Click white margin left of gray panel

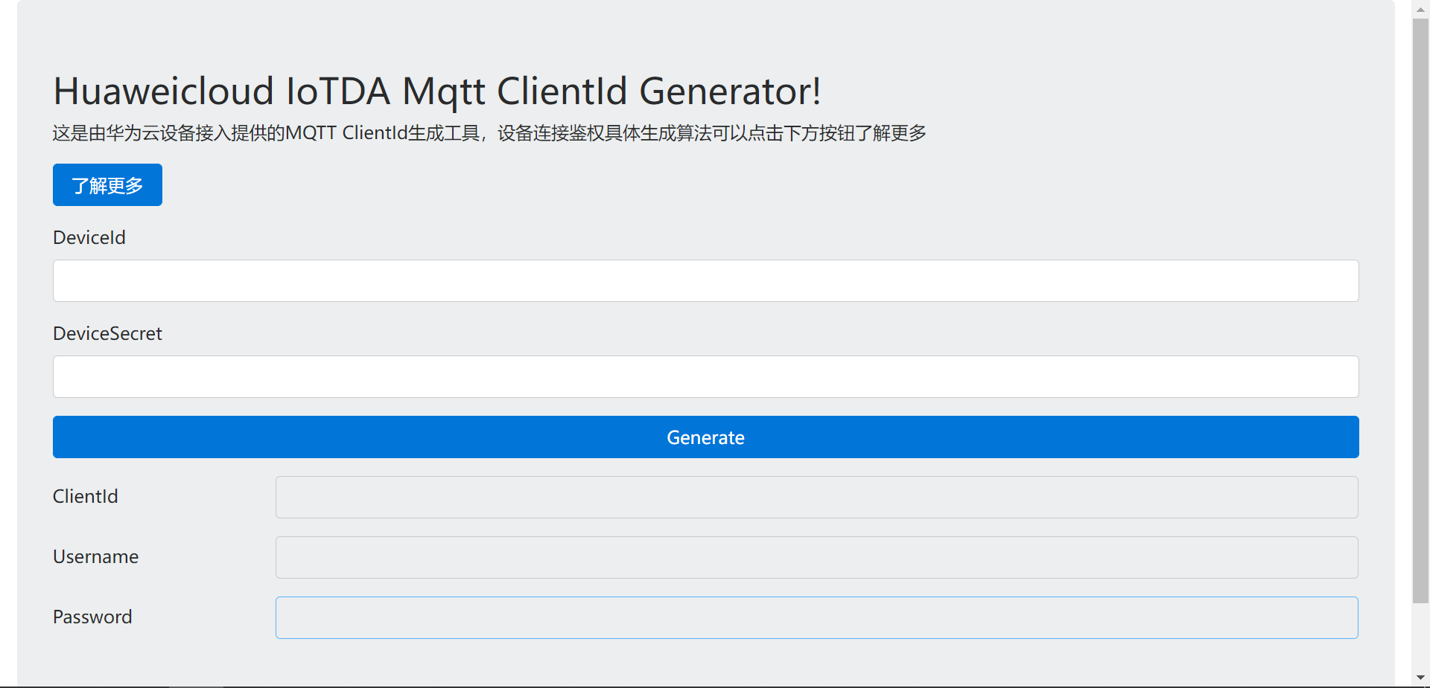click(x=7, y=342)
